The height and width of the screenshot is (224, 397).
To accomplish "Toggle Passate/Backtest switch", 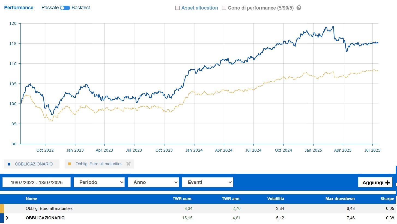I will (x=65, y=8).
